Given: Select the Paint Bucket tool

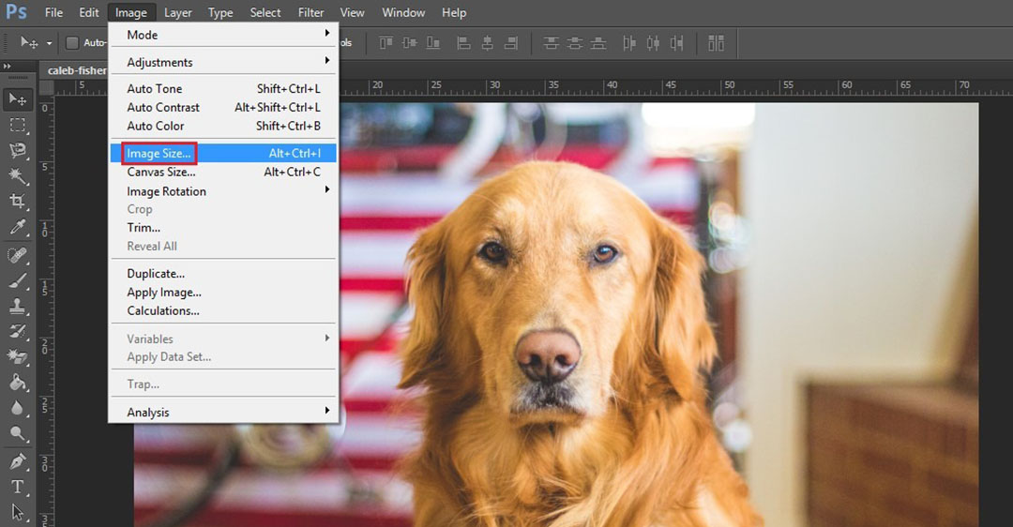Looking at the screenshot, I should click(18, 383).
